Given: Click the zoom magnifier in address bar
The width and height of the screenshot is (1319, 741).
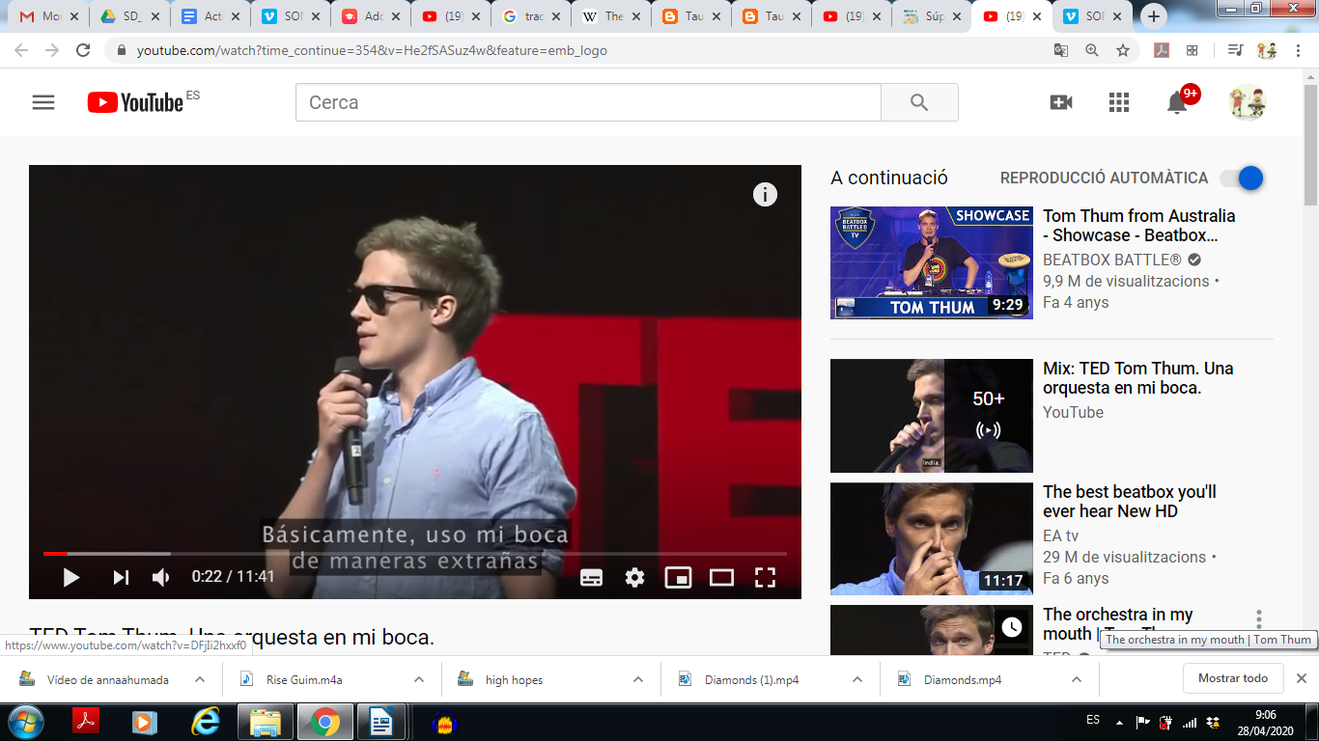Looking at the screenshot, I should pos(1092,50).
